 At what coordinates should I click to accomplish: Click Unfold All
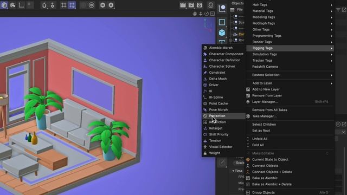[290, 139]
